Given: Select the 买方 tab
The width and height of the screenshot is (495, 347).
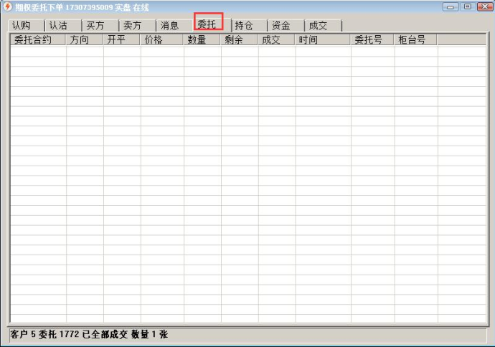Looking at the screenshot, I should click(95, 26).
